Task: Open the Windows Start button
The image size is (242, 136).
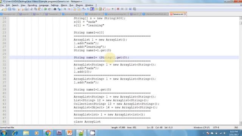Action: click(3, 133)
